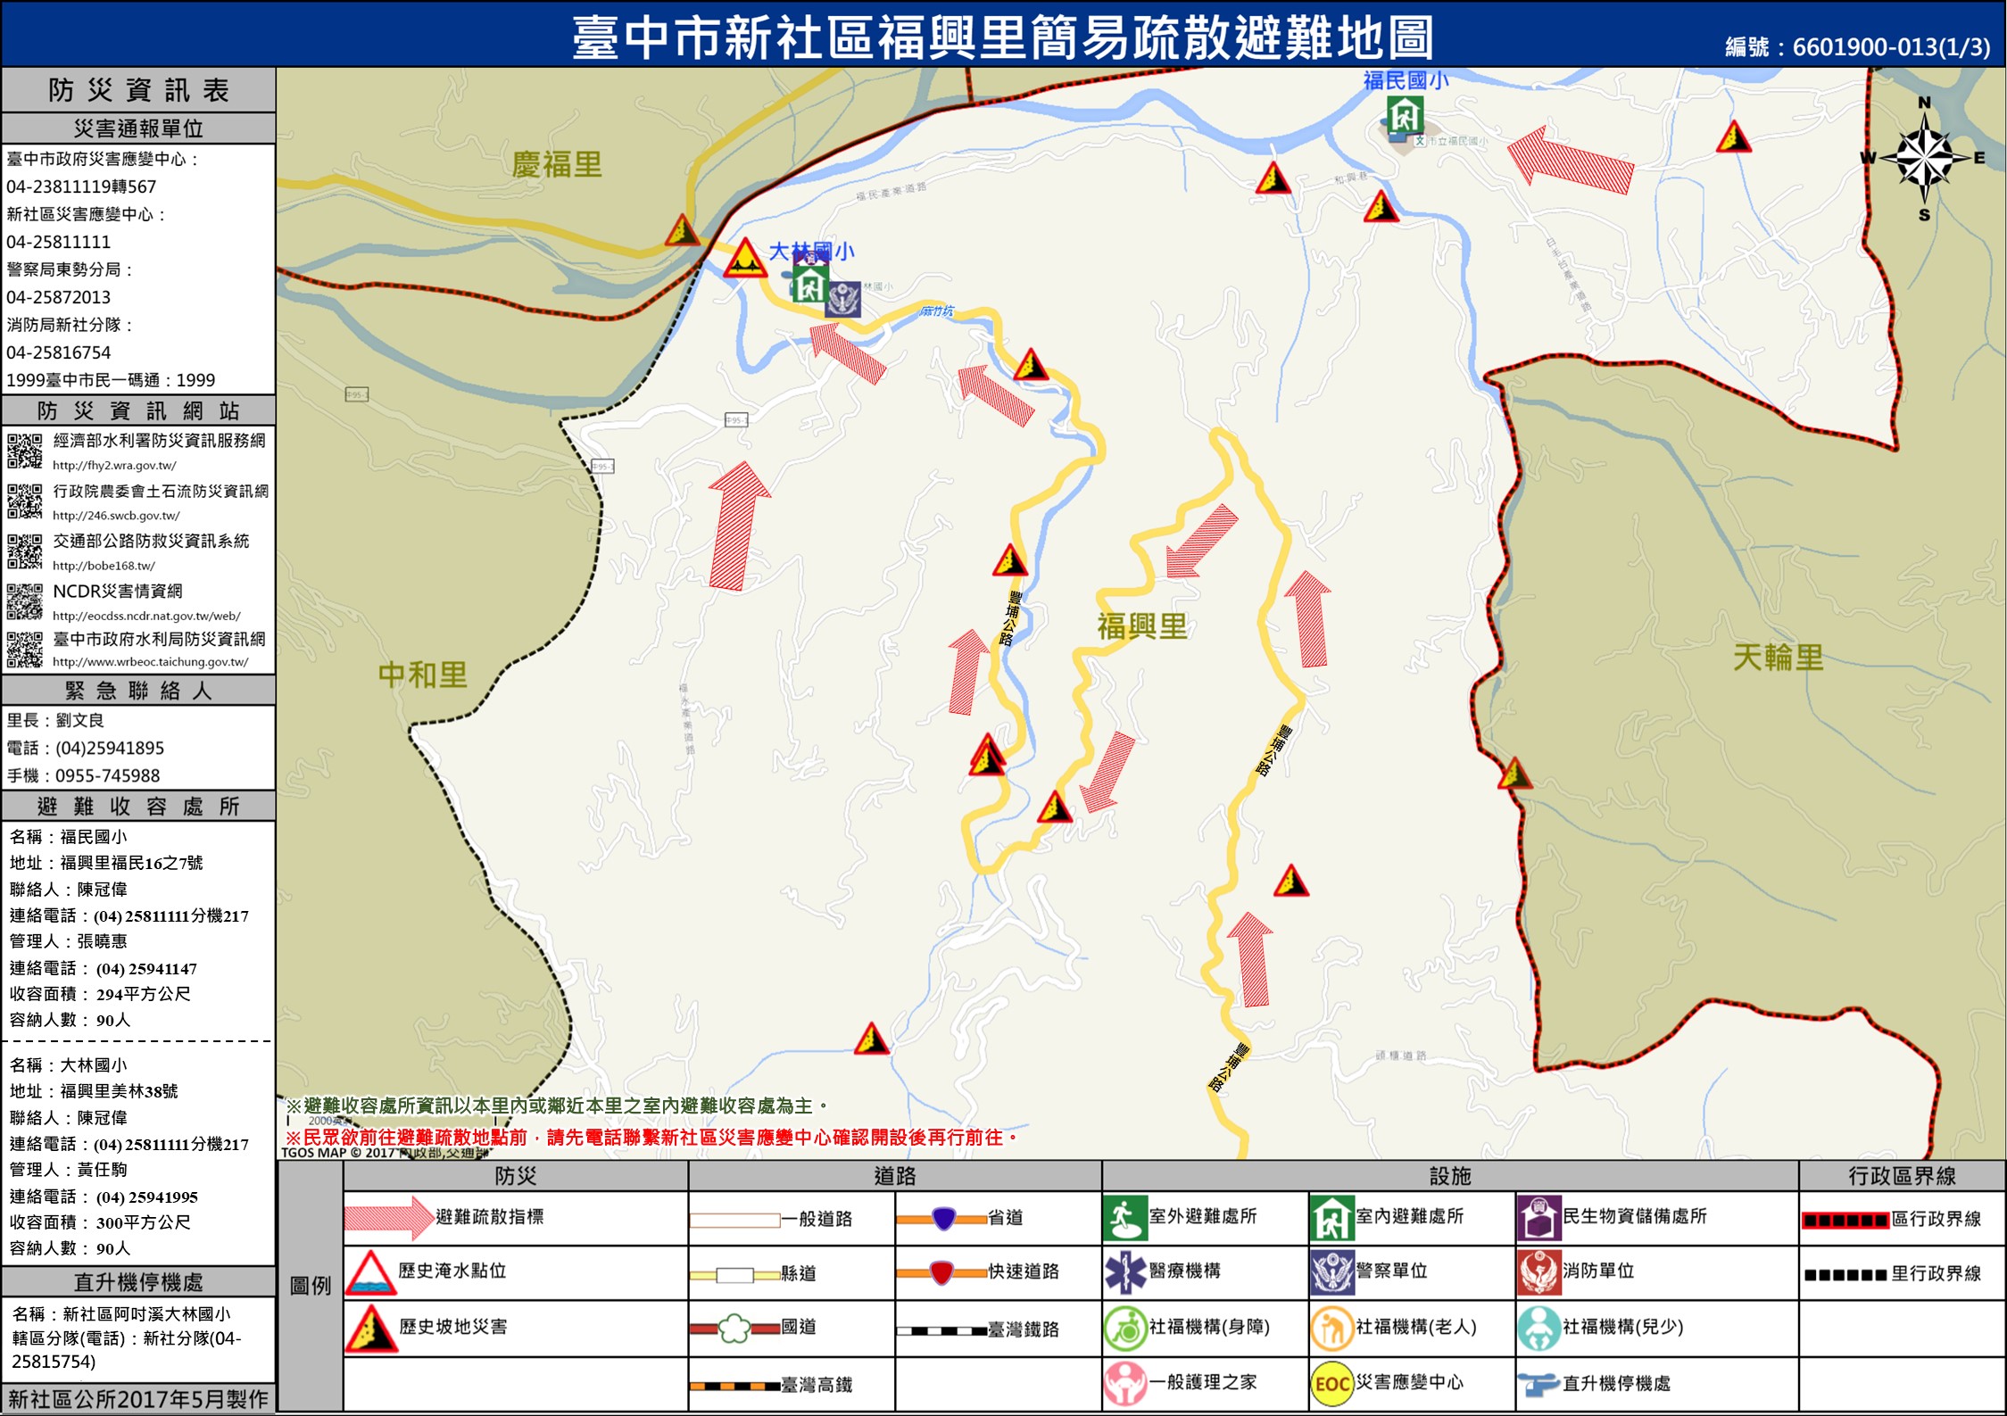The image size is (2007, 1416).
Task: Click the 一般護理之家 legend icon
Action: point(1124,1384)
